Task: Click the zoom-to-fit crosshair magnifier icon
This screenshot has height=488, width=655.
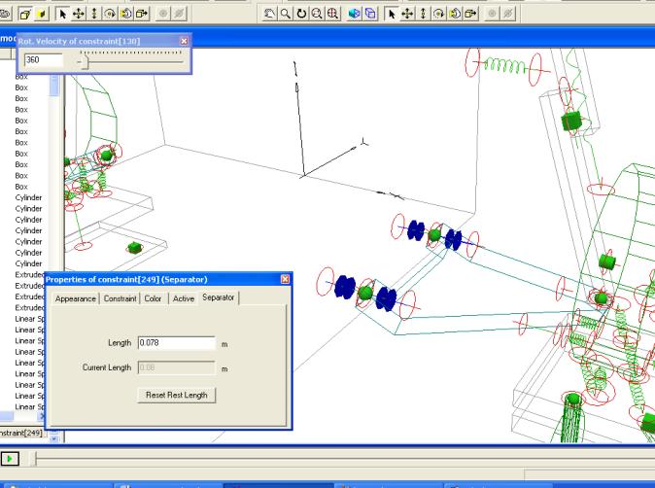Action: pyautogui.click(x=333, y=14)
